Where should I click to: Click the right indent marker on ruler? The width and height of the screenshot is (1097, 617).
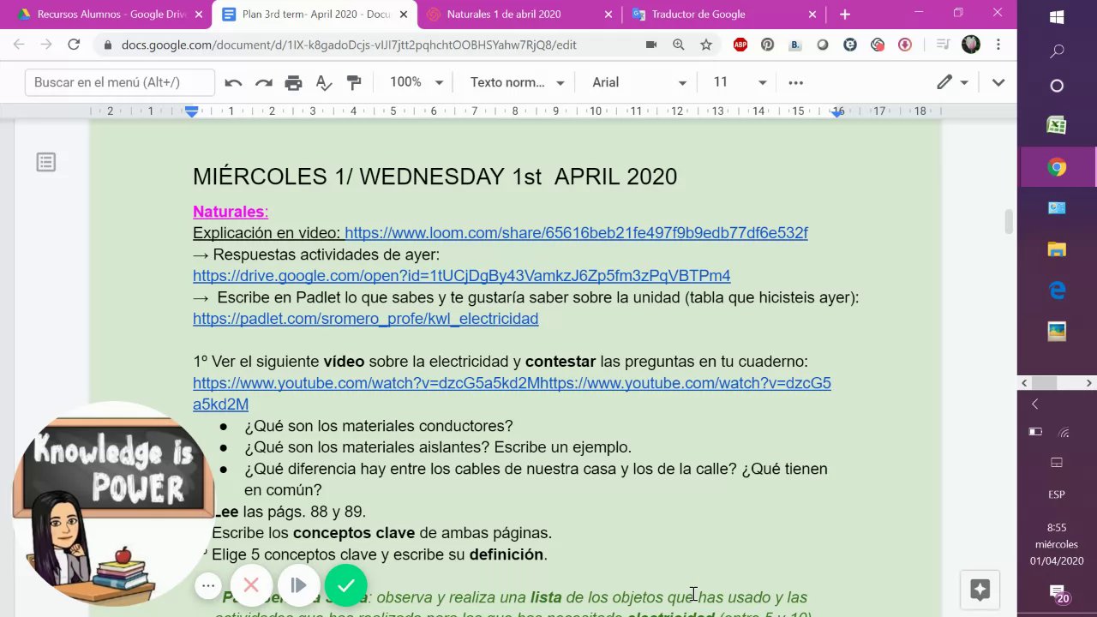(x=837, y=112)
